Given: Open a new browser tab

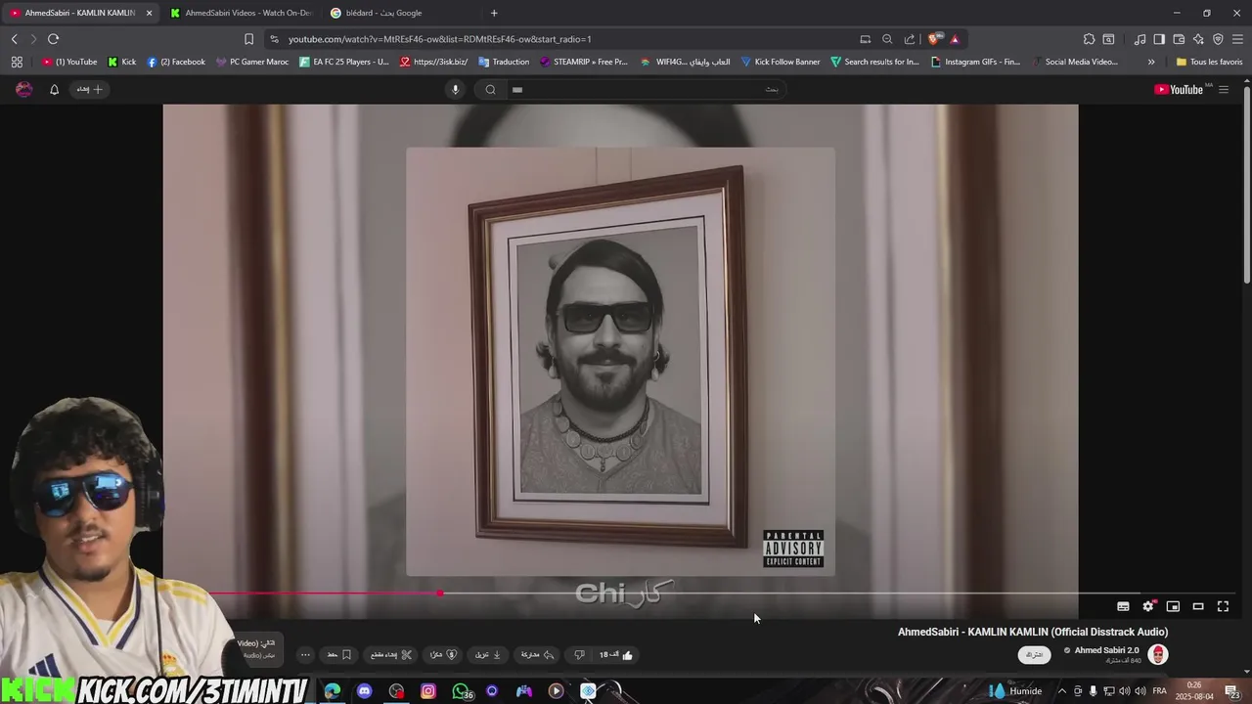Looking at the screenshot, I should (494, 13).
